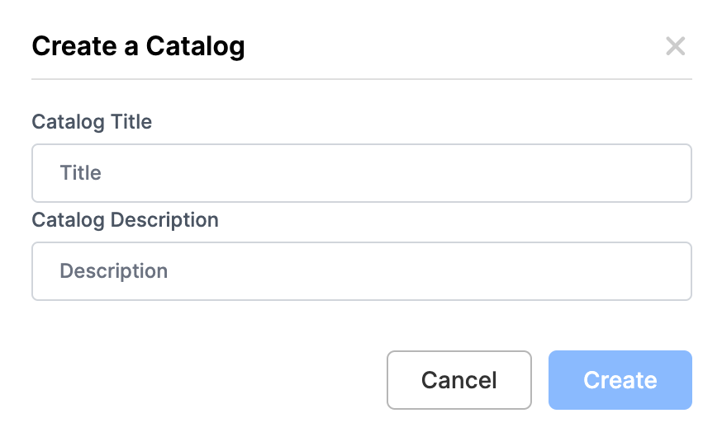Select the Title placeholder text box
This screenshot has height=432, width=722.
361,173
